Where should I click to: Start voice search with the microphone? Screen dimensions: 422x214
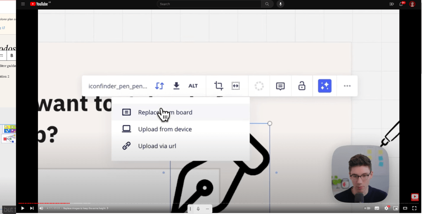[x=280, y=4]
